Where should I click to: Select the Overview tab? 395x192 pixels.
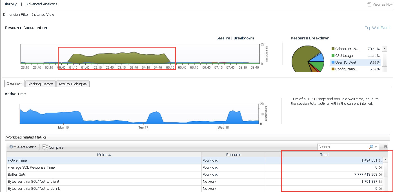14,84
